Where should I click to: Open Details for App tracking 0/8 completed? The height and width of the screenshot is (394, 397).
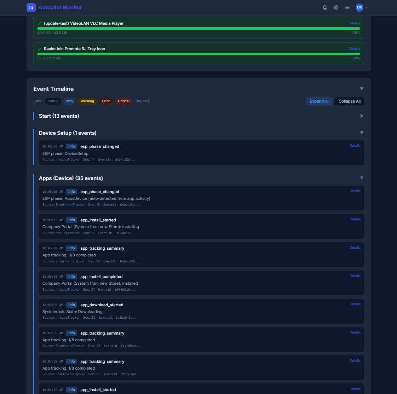click(x=355, y=248)
